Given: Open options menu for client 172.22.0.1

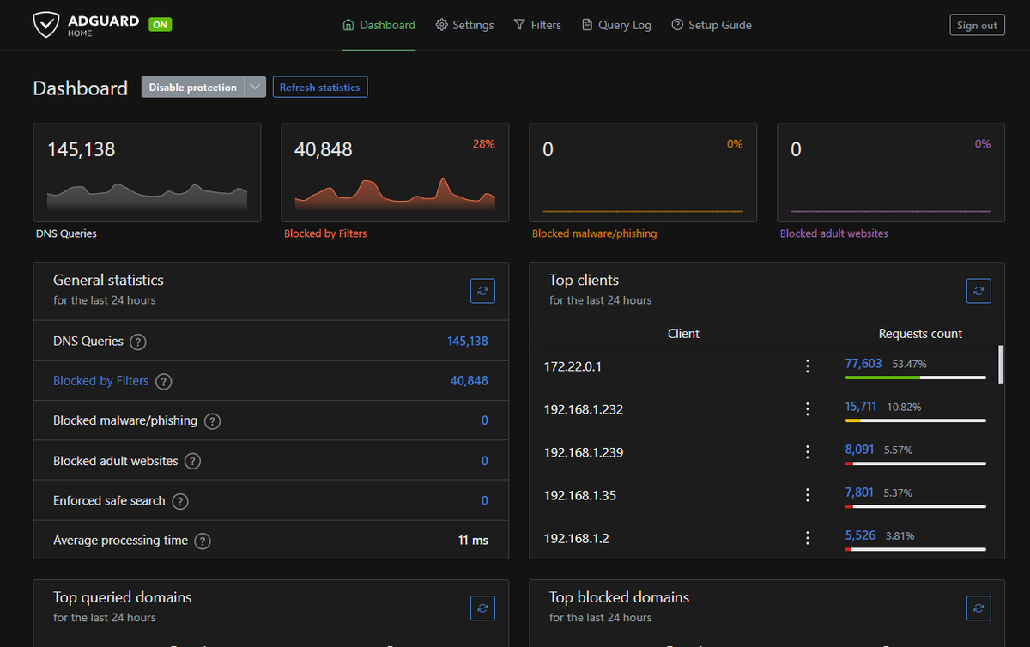Looking at the screenshot, I should pos(807,366).
